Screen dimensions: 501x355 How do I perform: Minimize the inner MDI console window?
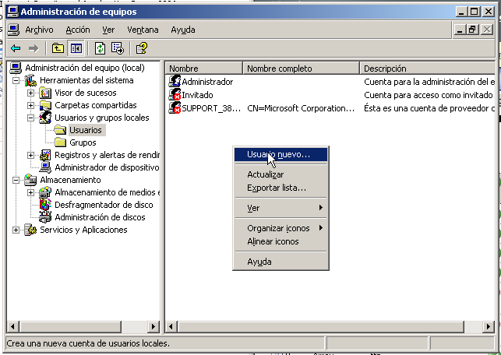click(x=460, y=30)
